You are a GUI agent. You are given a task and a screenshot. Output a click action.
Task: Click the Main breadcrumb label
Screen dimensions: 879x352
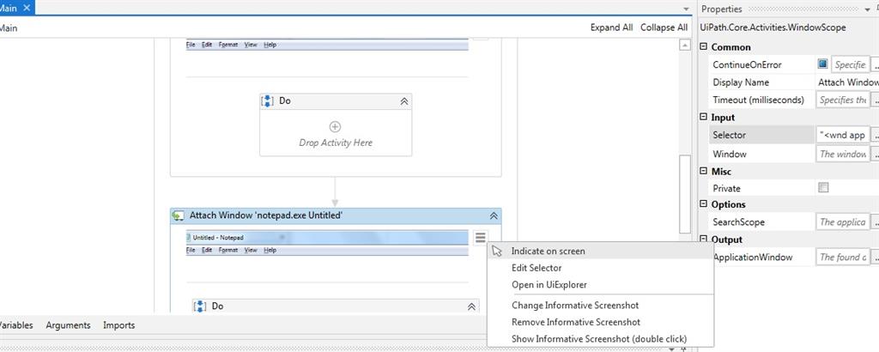pos(8,27)
